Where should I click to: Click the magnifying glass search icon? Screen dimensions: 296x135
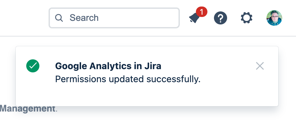pos(59,18)
